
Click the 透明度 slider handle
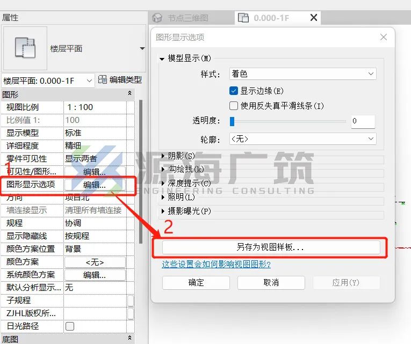[x=232, y=121]
